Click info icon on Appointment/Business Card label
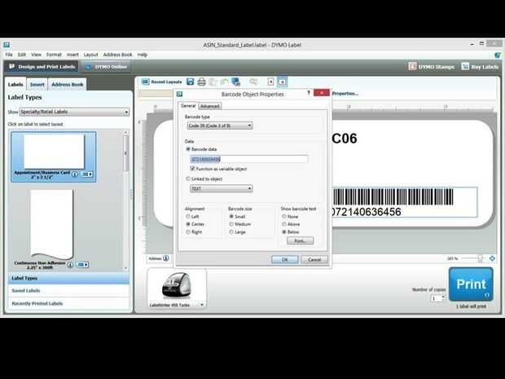The width and height of the screenshot is (505, 379). coord(75,174)
